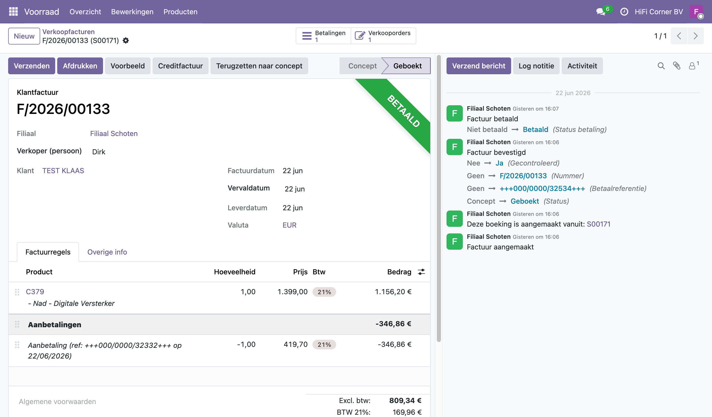The height and width of the screenshot is (417, 712).
Task: Open the Verkooporders smart button
Action: [x=383, y=36]
